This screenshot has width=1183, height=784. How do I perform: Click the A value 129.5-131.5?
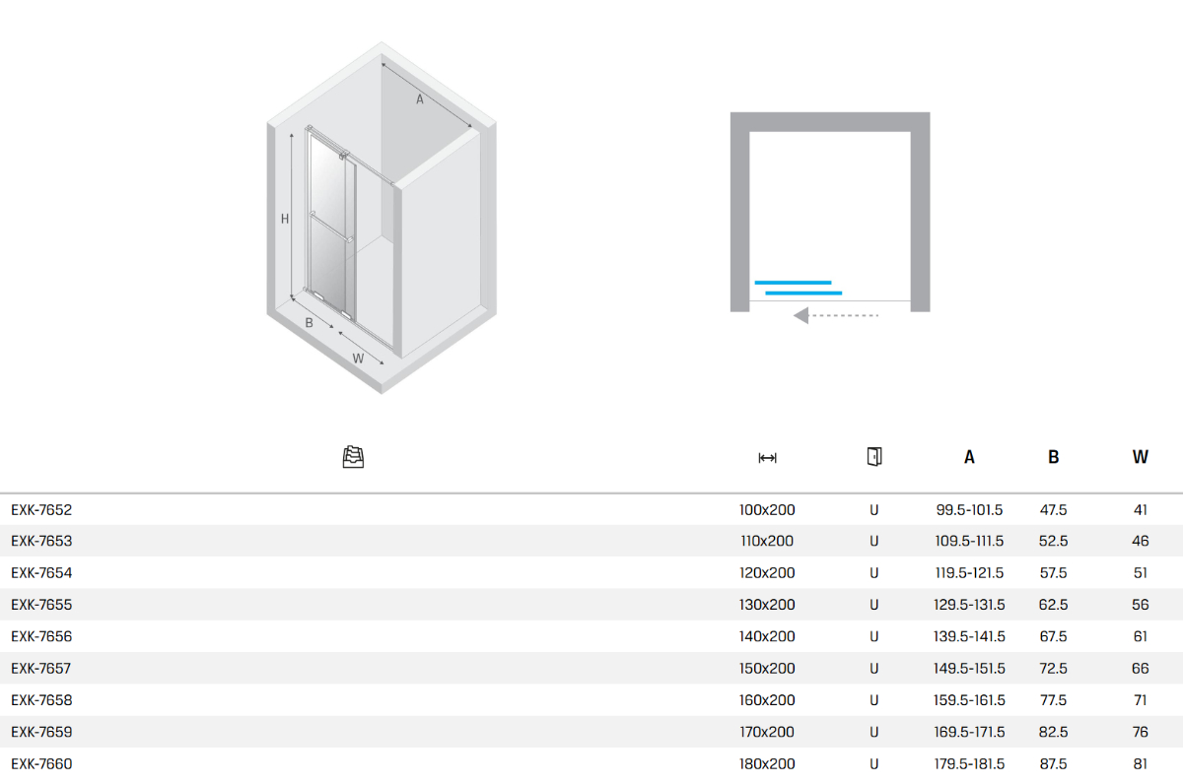(x=970, y=605)
